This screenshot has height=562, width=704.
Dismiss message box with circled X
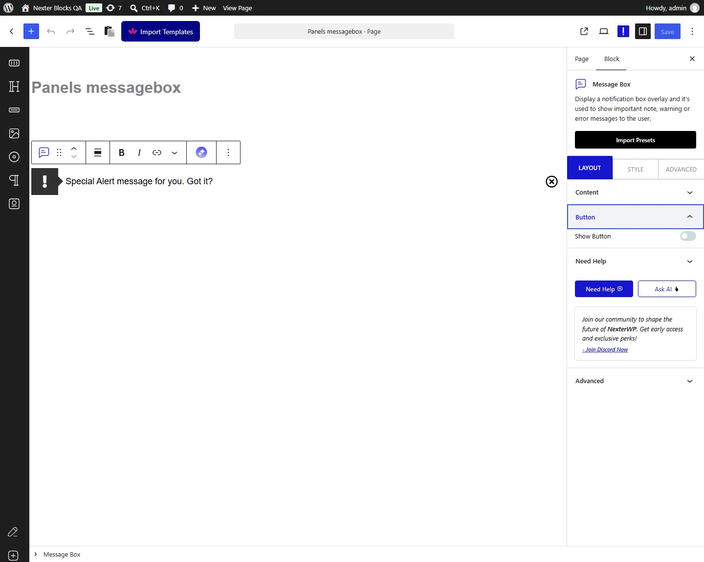(551, 181)
